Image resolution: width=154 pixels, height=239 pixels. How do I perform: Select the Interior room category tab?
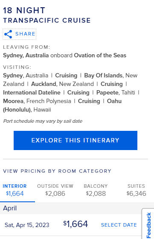point(15,190)
